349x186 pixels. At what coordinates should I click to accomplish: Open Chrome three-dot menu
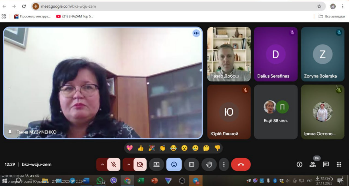(343, 6)
